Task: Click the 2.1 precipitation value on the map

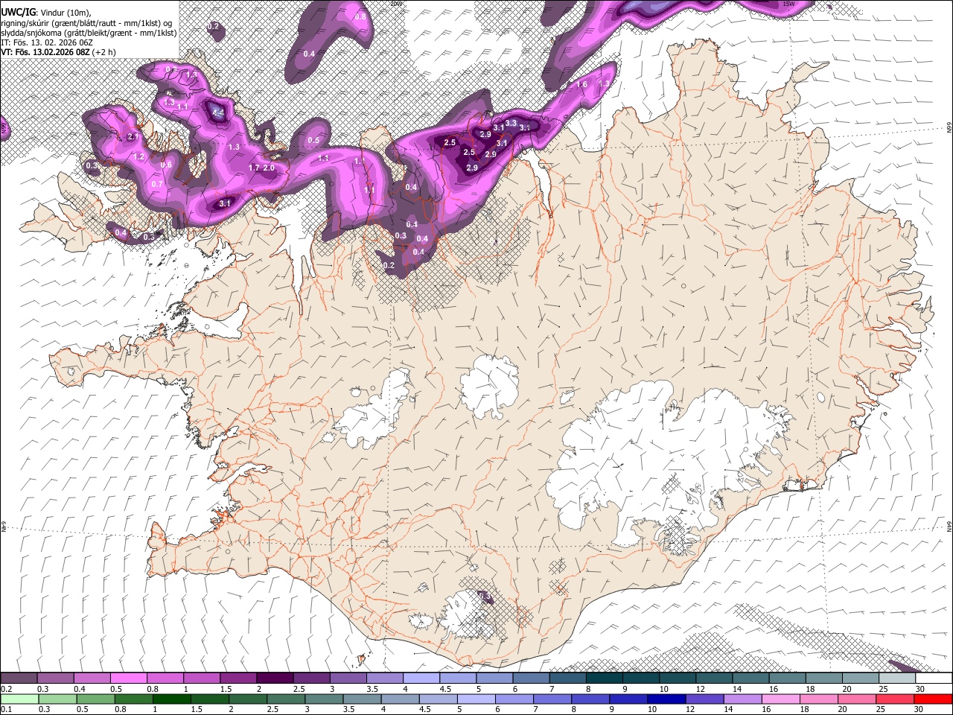Action: [x=133, y=137]
